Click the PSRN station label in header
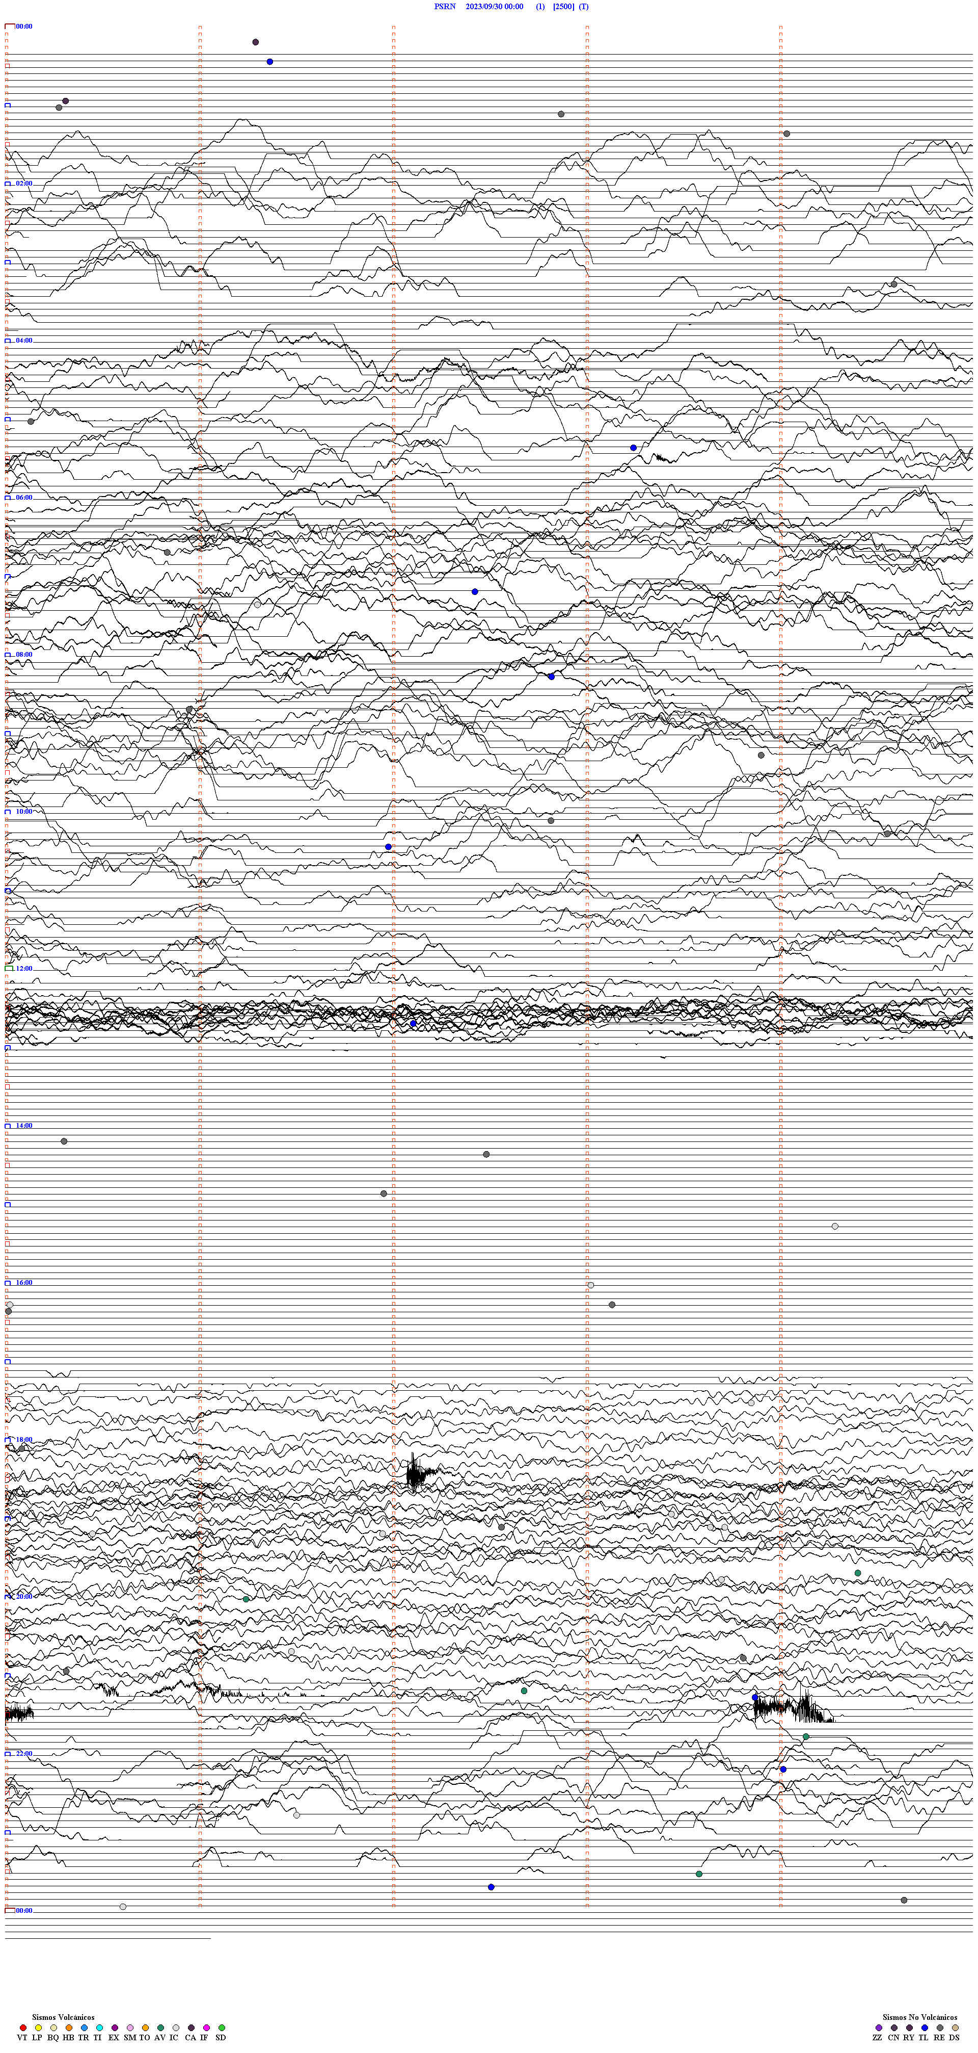 (444, 7)
